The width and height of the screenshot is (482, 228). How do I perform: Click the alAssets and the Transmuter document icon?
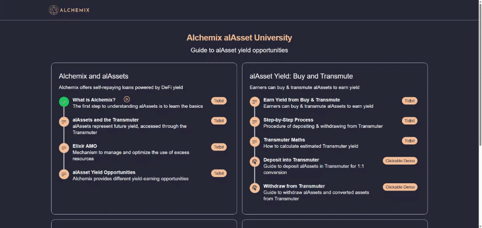point(64,122)
